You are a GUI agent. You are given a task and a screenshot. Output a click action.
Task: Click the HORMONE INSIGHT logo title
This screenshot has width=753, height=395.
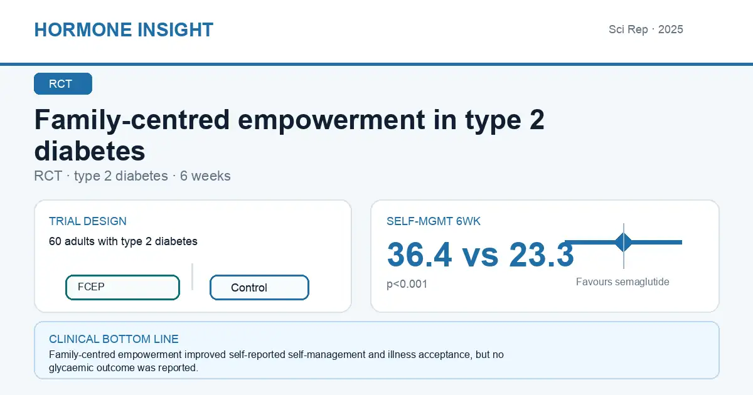coord(124,29)
